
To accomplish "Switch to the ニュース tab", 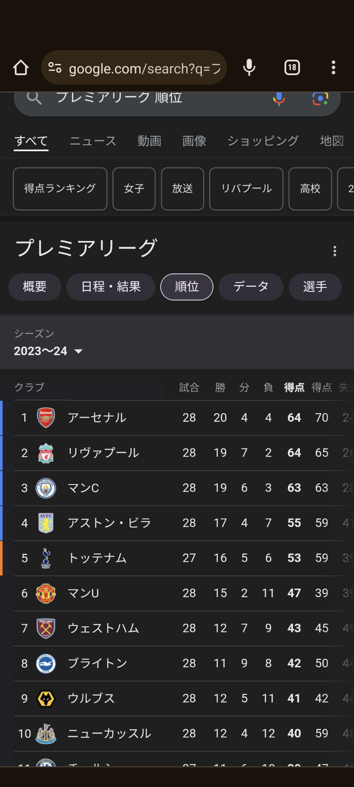I will (93, 141).
